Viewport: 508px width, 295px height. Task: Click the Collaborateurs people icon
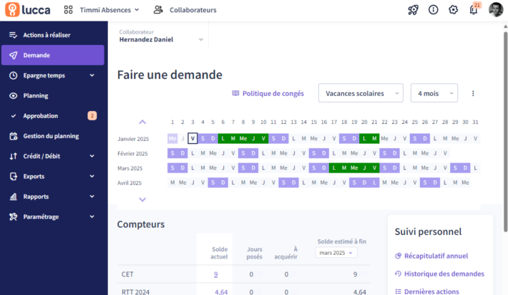(158, 10)
